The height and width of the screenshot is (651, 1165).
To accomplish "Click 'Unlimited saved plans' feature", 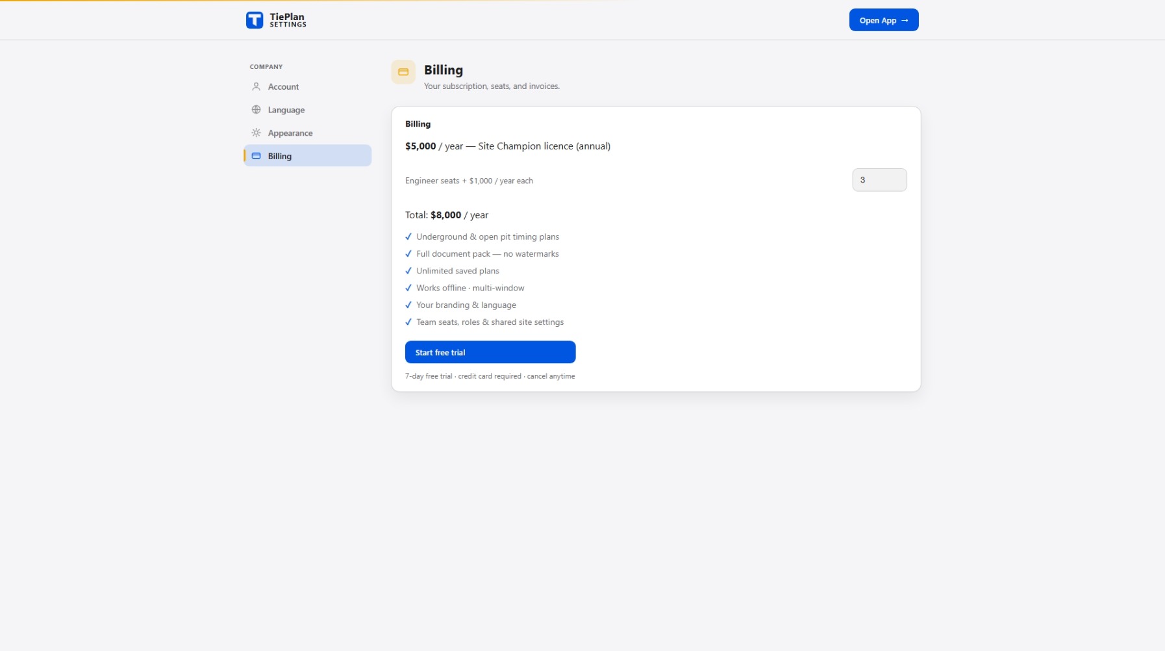I will click(458, 271).
